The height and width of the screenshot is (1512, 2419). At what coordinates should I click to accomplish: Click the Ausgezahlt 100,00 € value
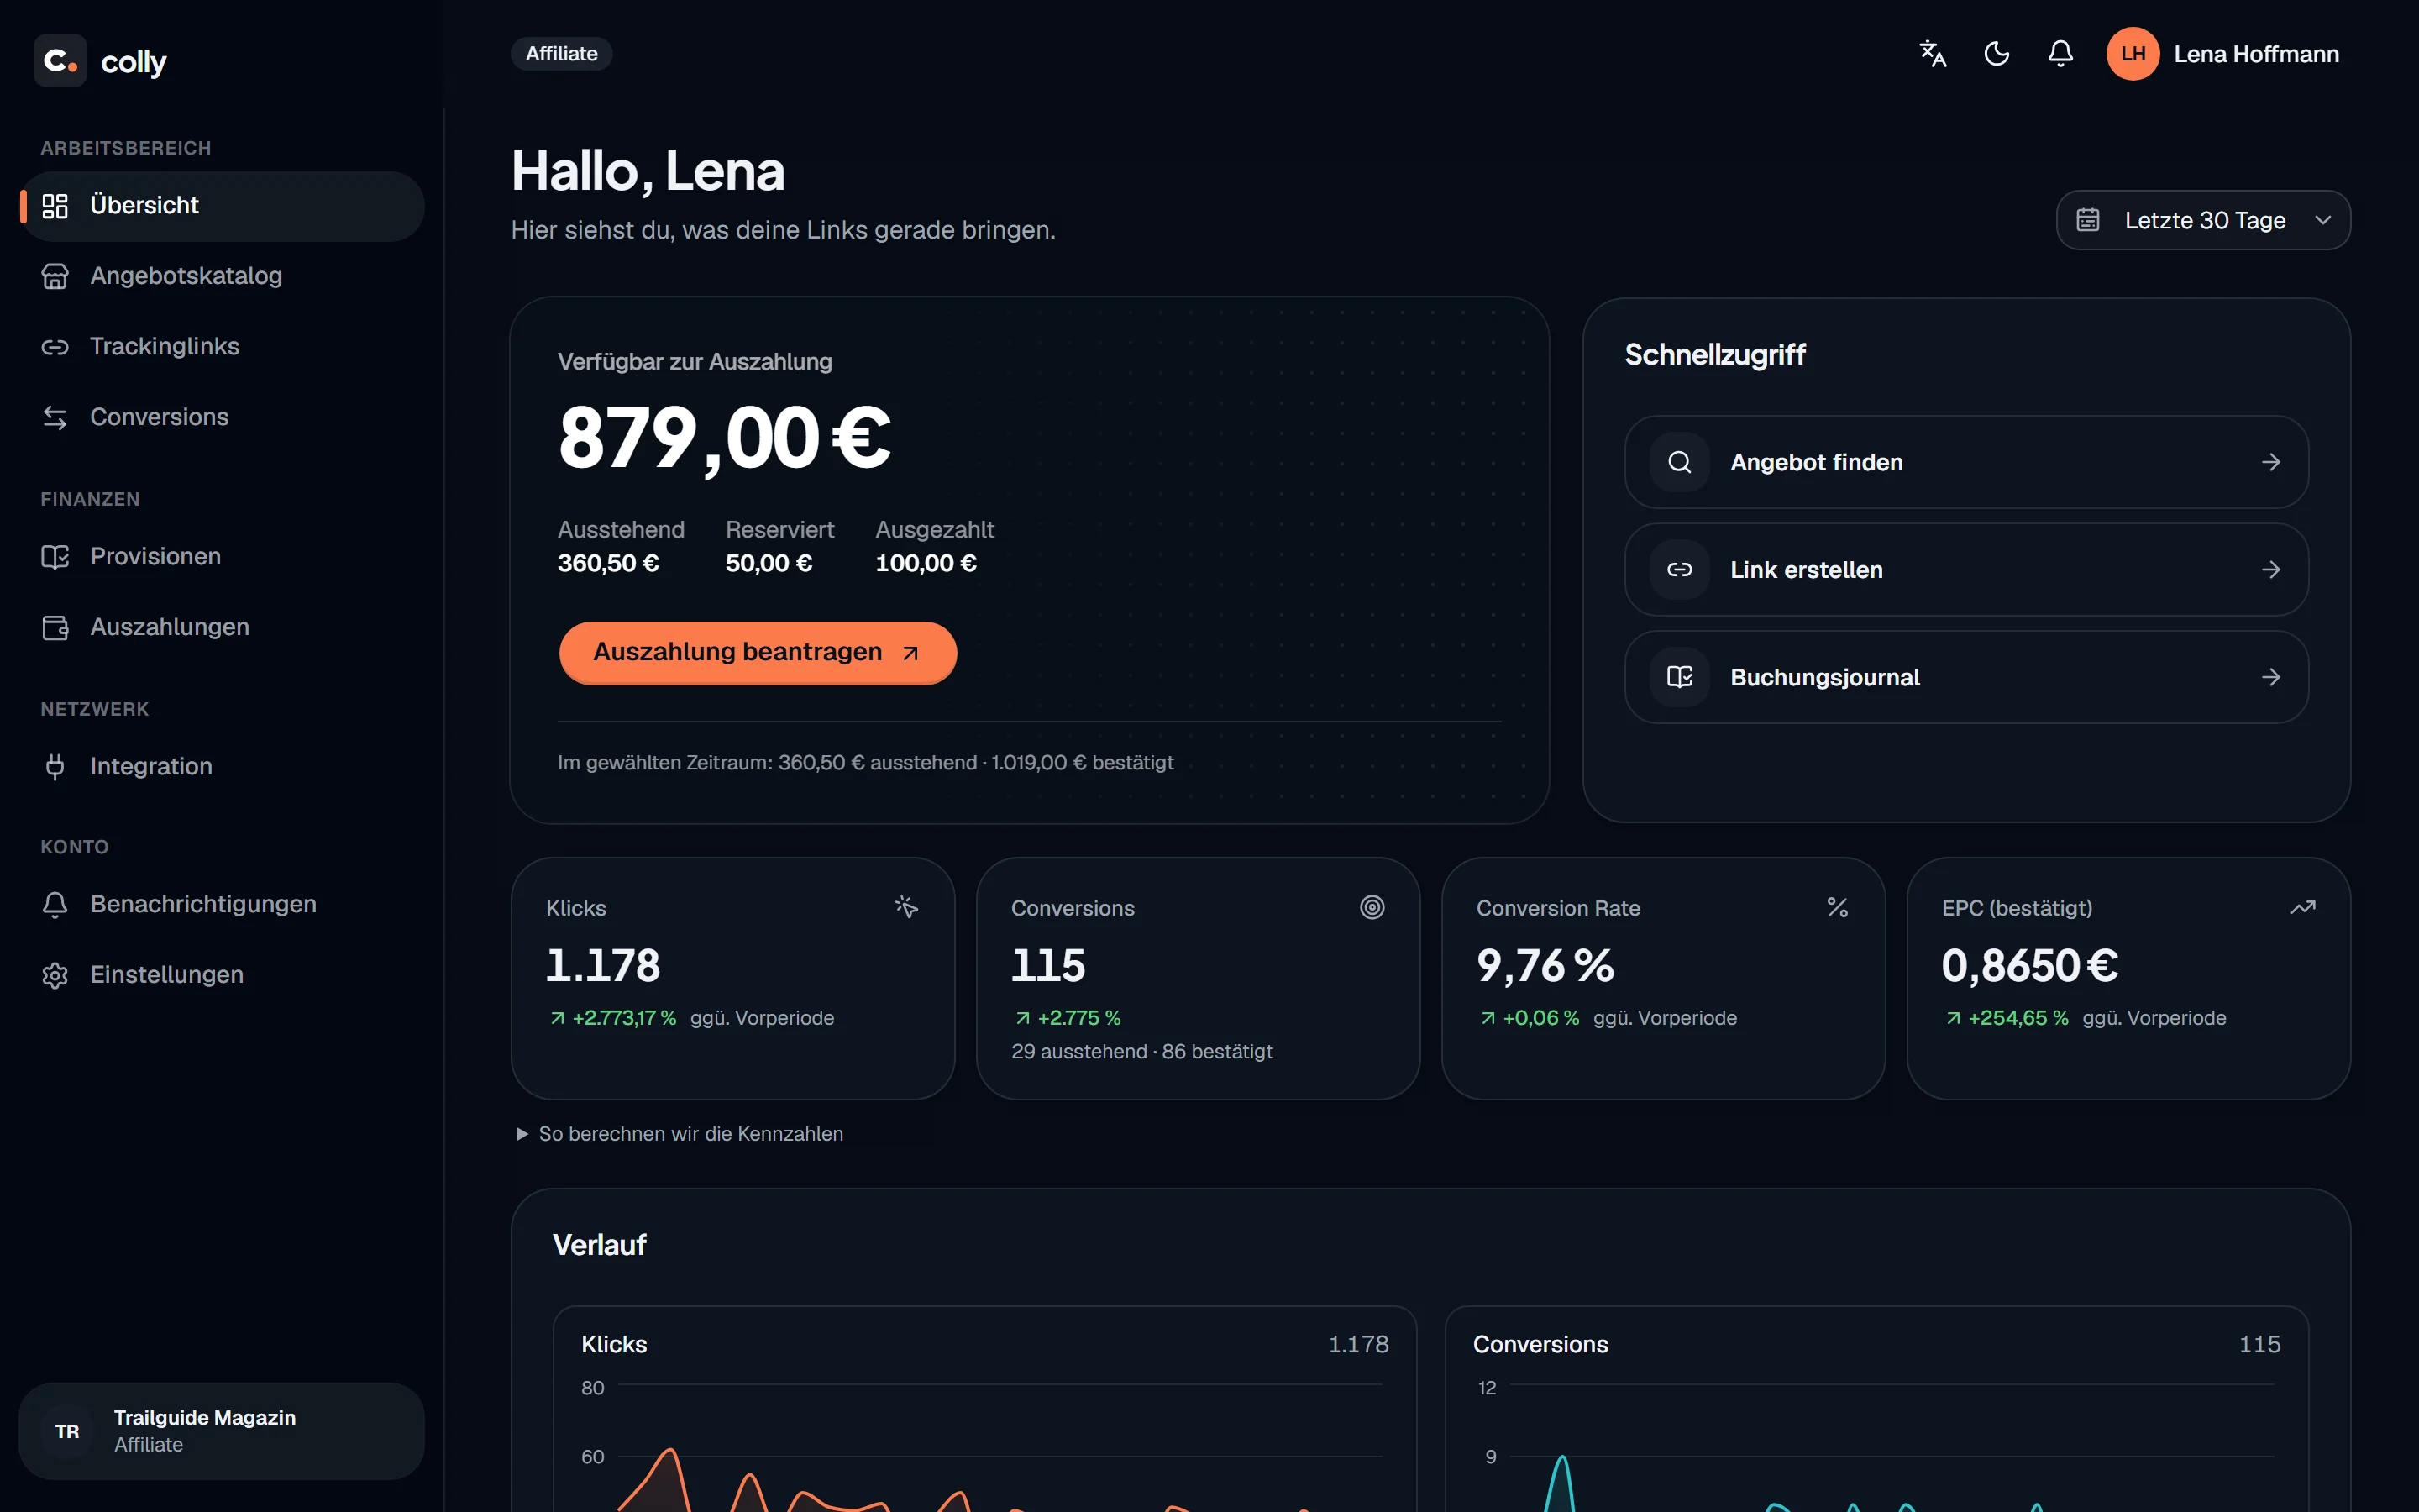[926, 564]
